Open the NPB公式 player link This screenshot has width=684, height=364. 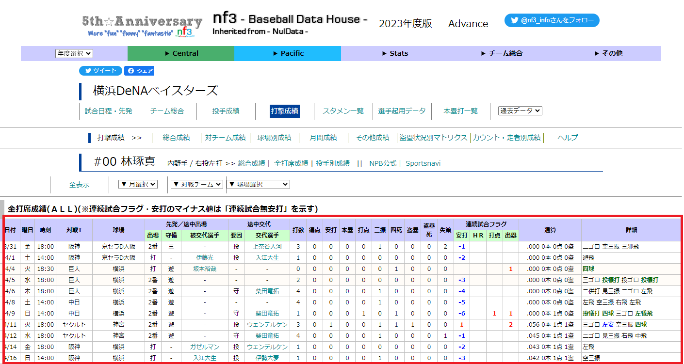(x=383, y=163)
